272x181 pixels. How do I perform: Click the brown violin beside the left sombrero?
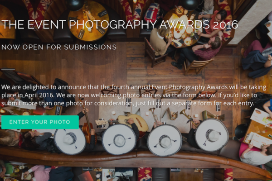click(87, 124)
